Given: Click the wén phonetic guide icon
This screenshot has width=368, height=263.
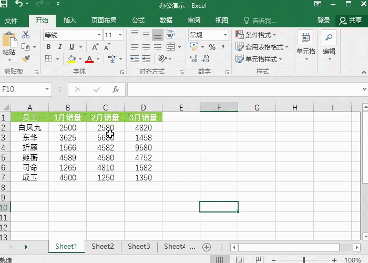Looking at the screenshot, I should tap(112, 59).
